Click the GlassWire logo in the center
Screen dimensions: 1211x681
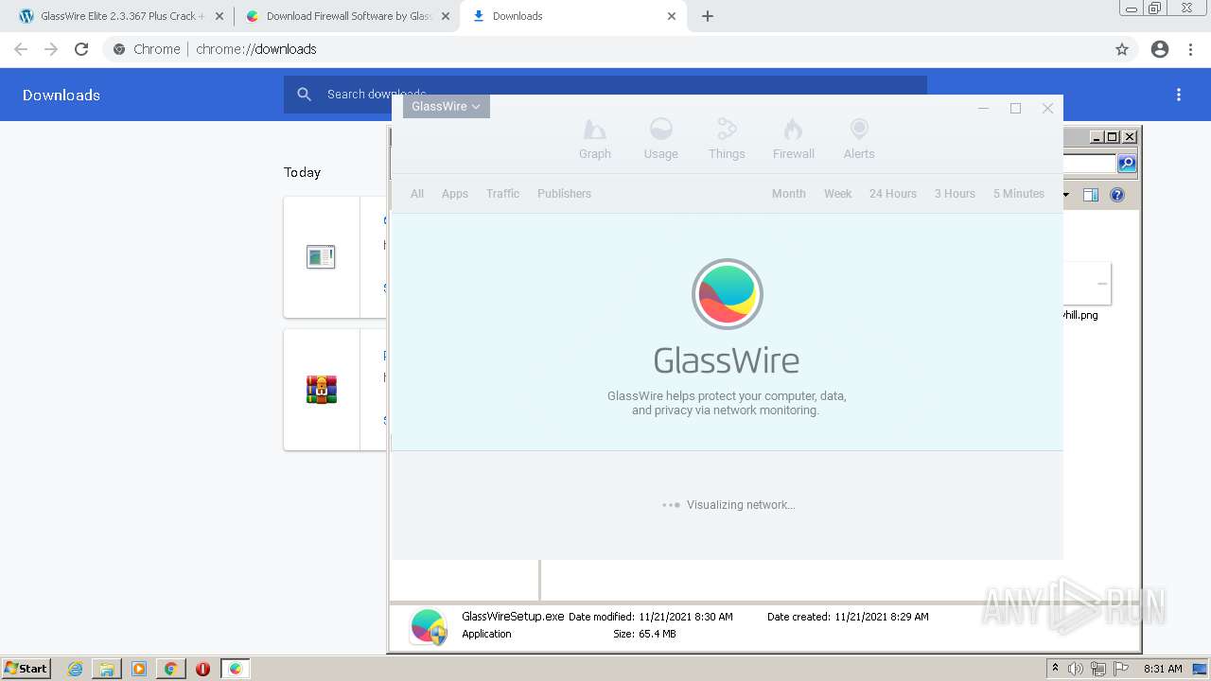tap(727, 294)
